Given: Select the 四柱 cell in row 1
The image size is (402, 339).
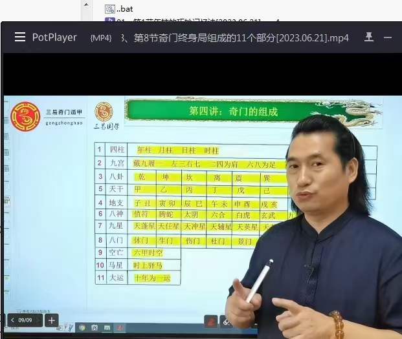Looking at the screenshot, I should pyautogui.click(x=117, y=150).
